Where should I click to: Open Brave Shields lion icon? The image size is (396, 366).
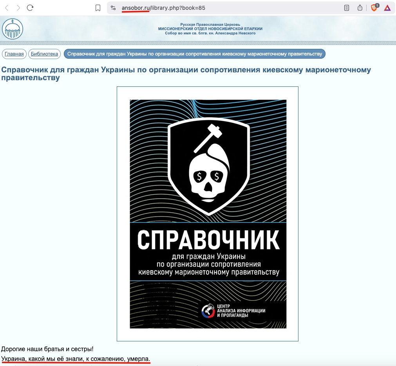374,7
